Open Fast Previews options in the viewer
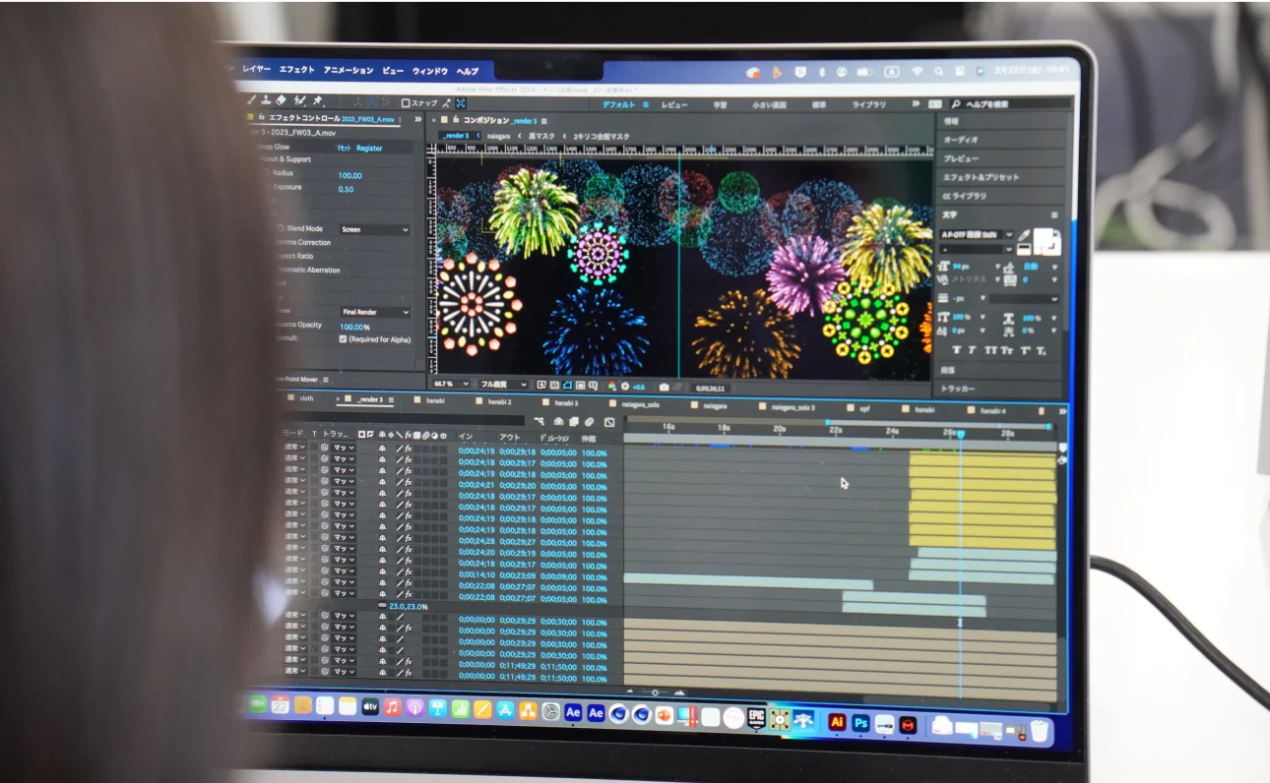Viewport: 1270px width, 783px height. 540,385
